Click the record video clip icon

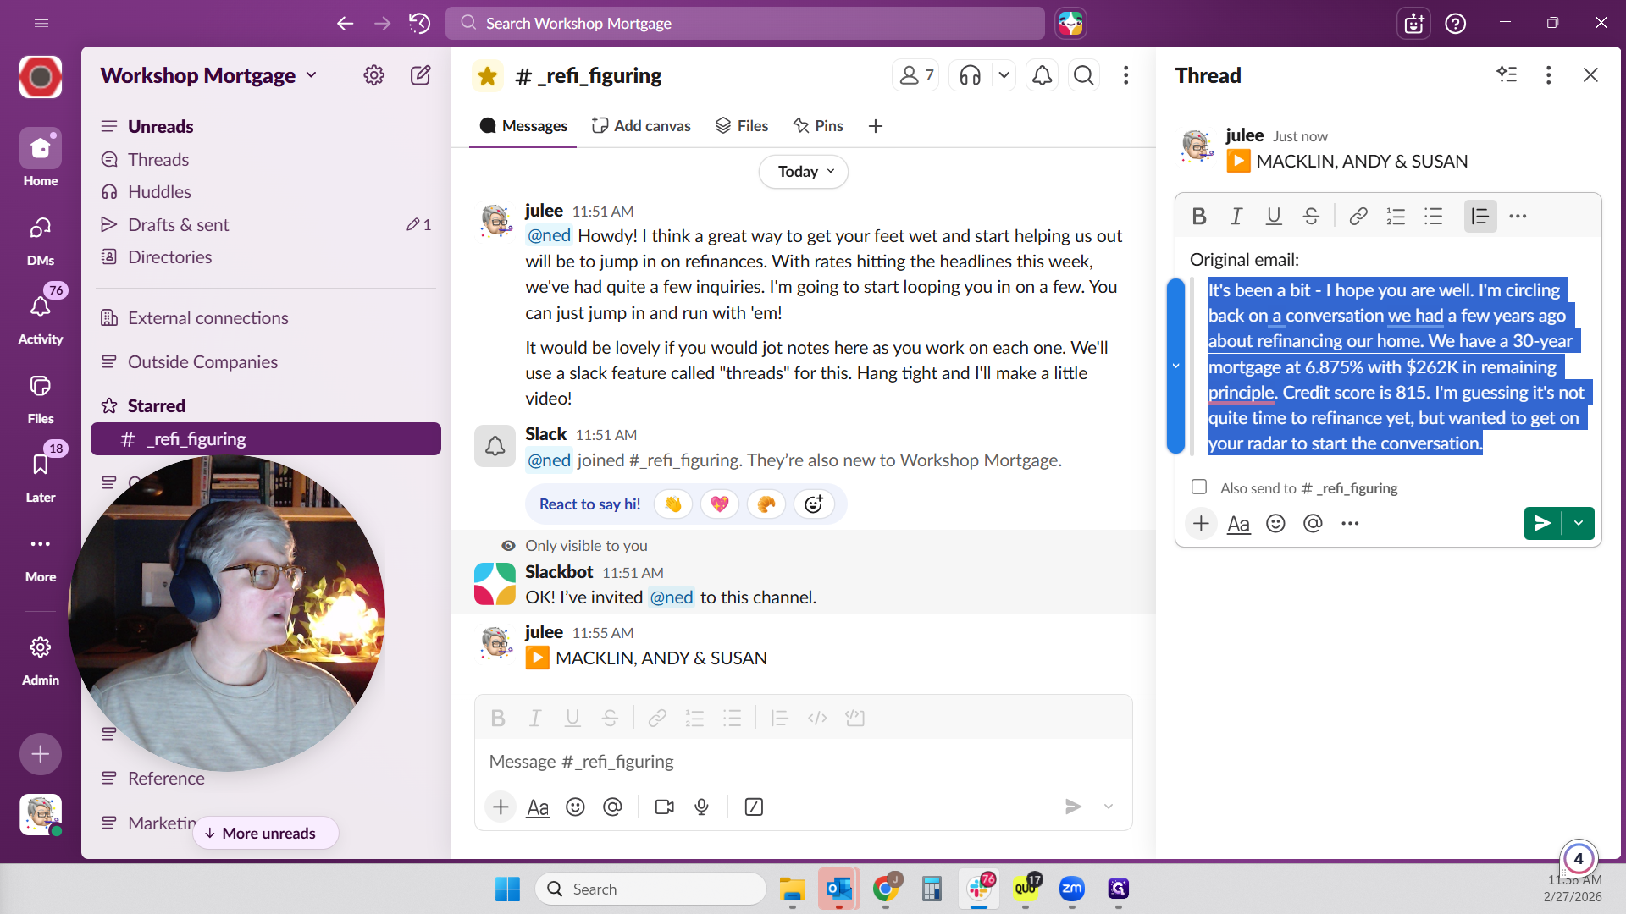665,807
